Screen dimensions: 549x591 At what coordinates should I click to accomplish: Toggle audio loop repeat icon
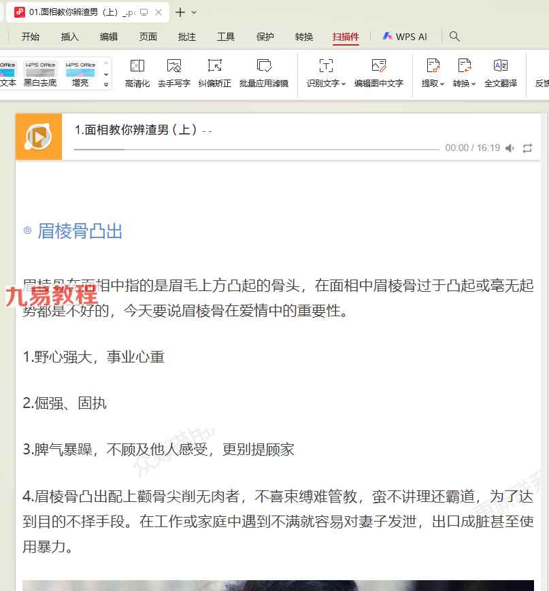(528, 148)
